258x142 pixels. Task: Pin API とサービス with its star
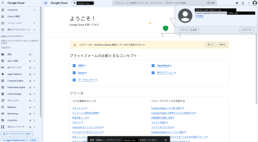[x=30, y=68]
